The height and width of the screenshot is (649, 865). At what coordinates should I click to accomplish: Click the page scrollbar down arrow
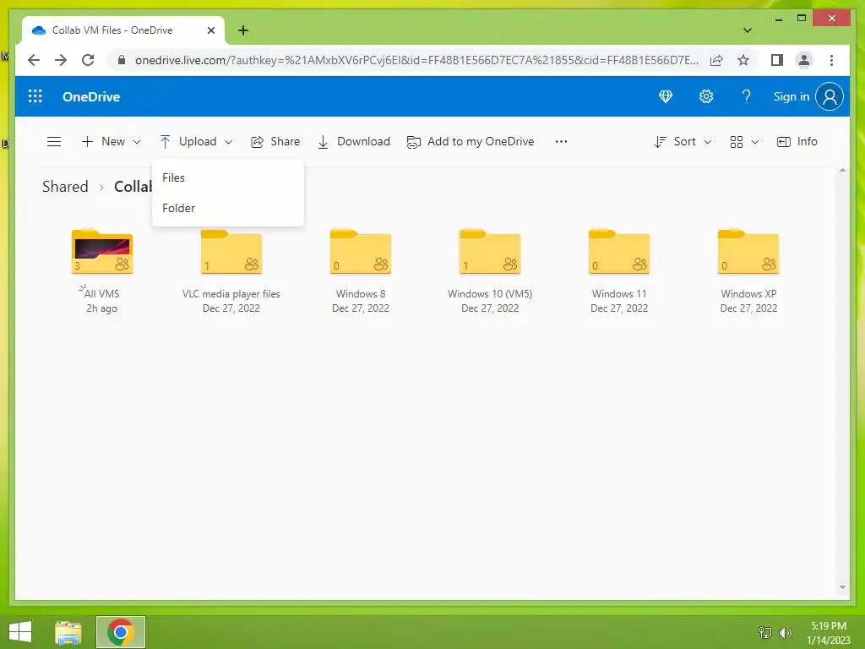tap(842, 587)
